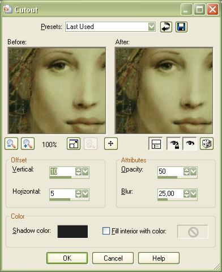This screenshot has width=222, height=272.
Task: Click the Vertical meter bar under field
Action: point(69,177)
